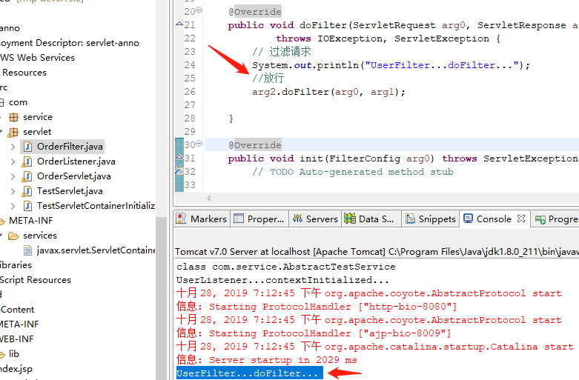This screenshot has width=579, height=380.
Task: Select the services folder
Action: point(40,235)
